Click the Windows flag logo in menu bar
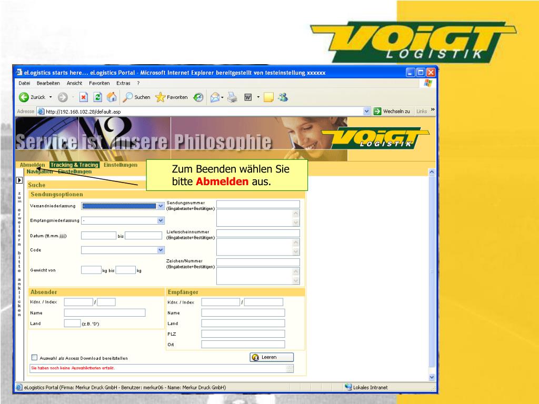539x404 pixels. (428, 83)
